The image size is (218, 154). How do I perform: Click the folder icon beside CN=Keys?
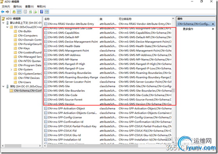pos(15,48)
